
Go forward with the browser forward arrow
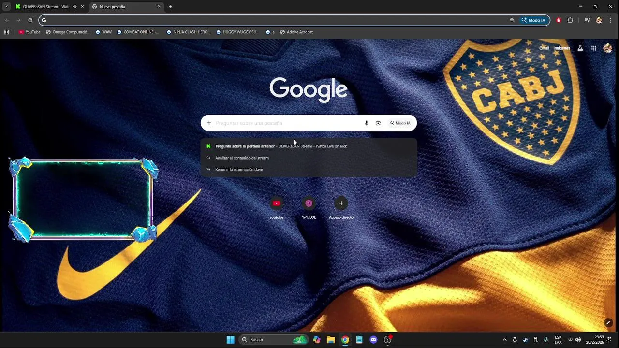coord(18,20)
